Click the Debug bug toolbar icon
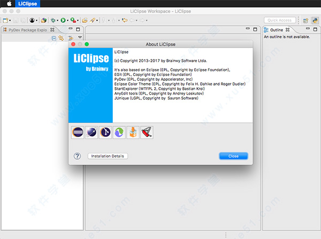The height and width of the screenshot is (239, 321). click(x=53, y=20)
